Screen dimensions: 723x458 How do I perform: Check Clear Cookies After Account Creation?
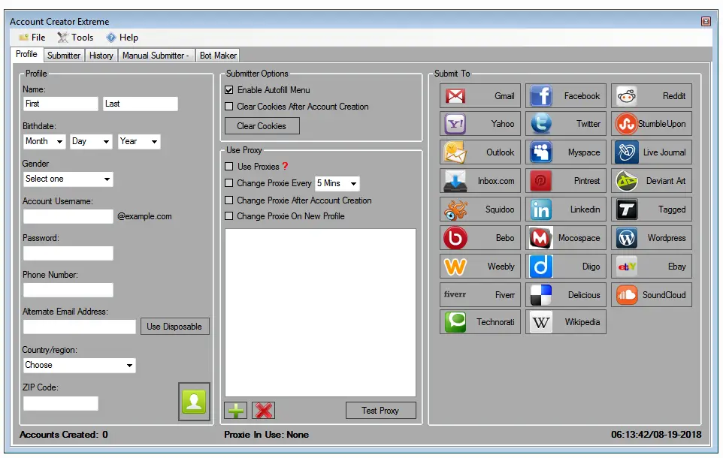pos(229,107)
